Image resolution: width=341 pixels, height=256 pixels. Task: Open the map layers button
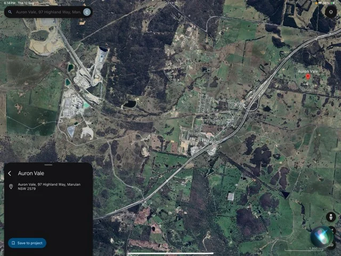pos(330,12)
